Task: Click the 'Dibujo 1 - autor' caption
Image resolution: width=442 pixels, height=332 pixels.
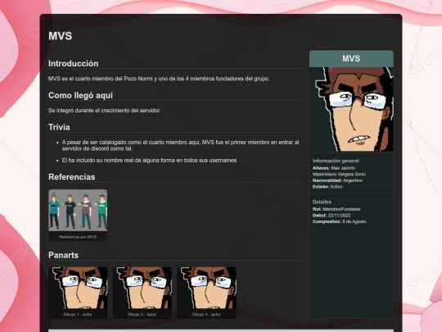Action: [x=78, y=314]
